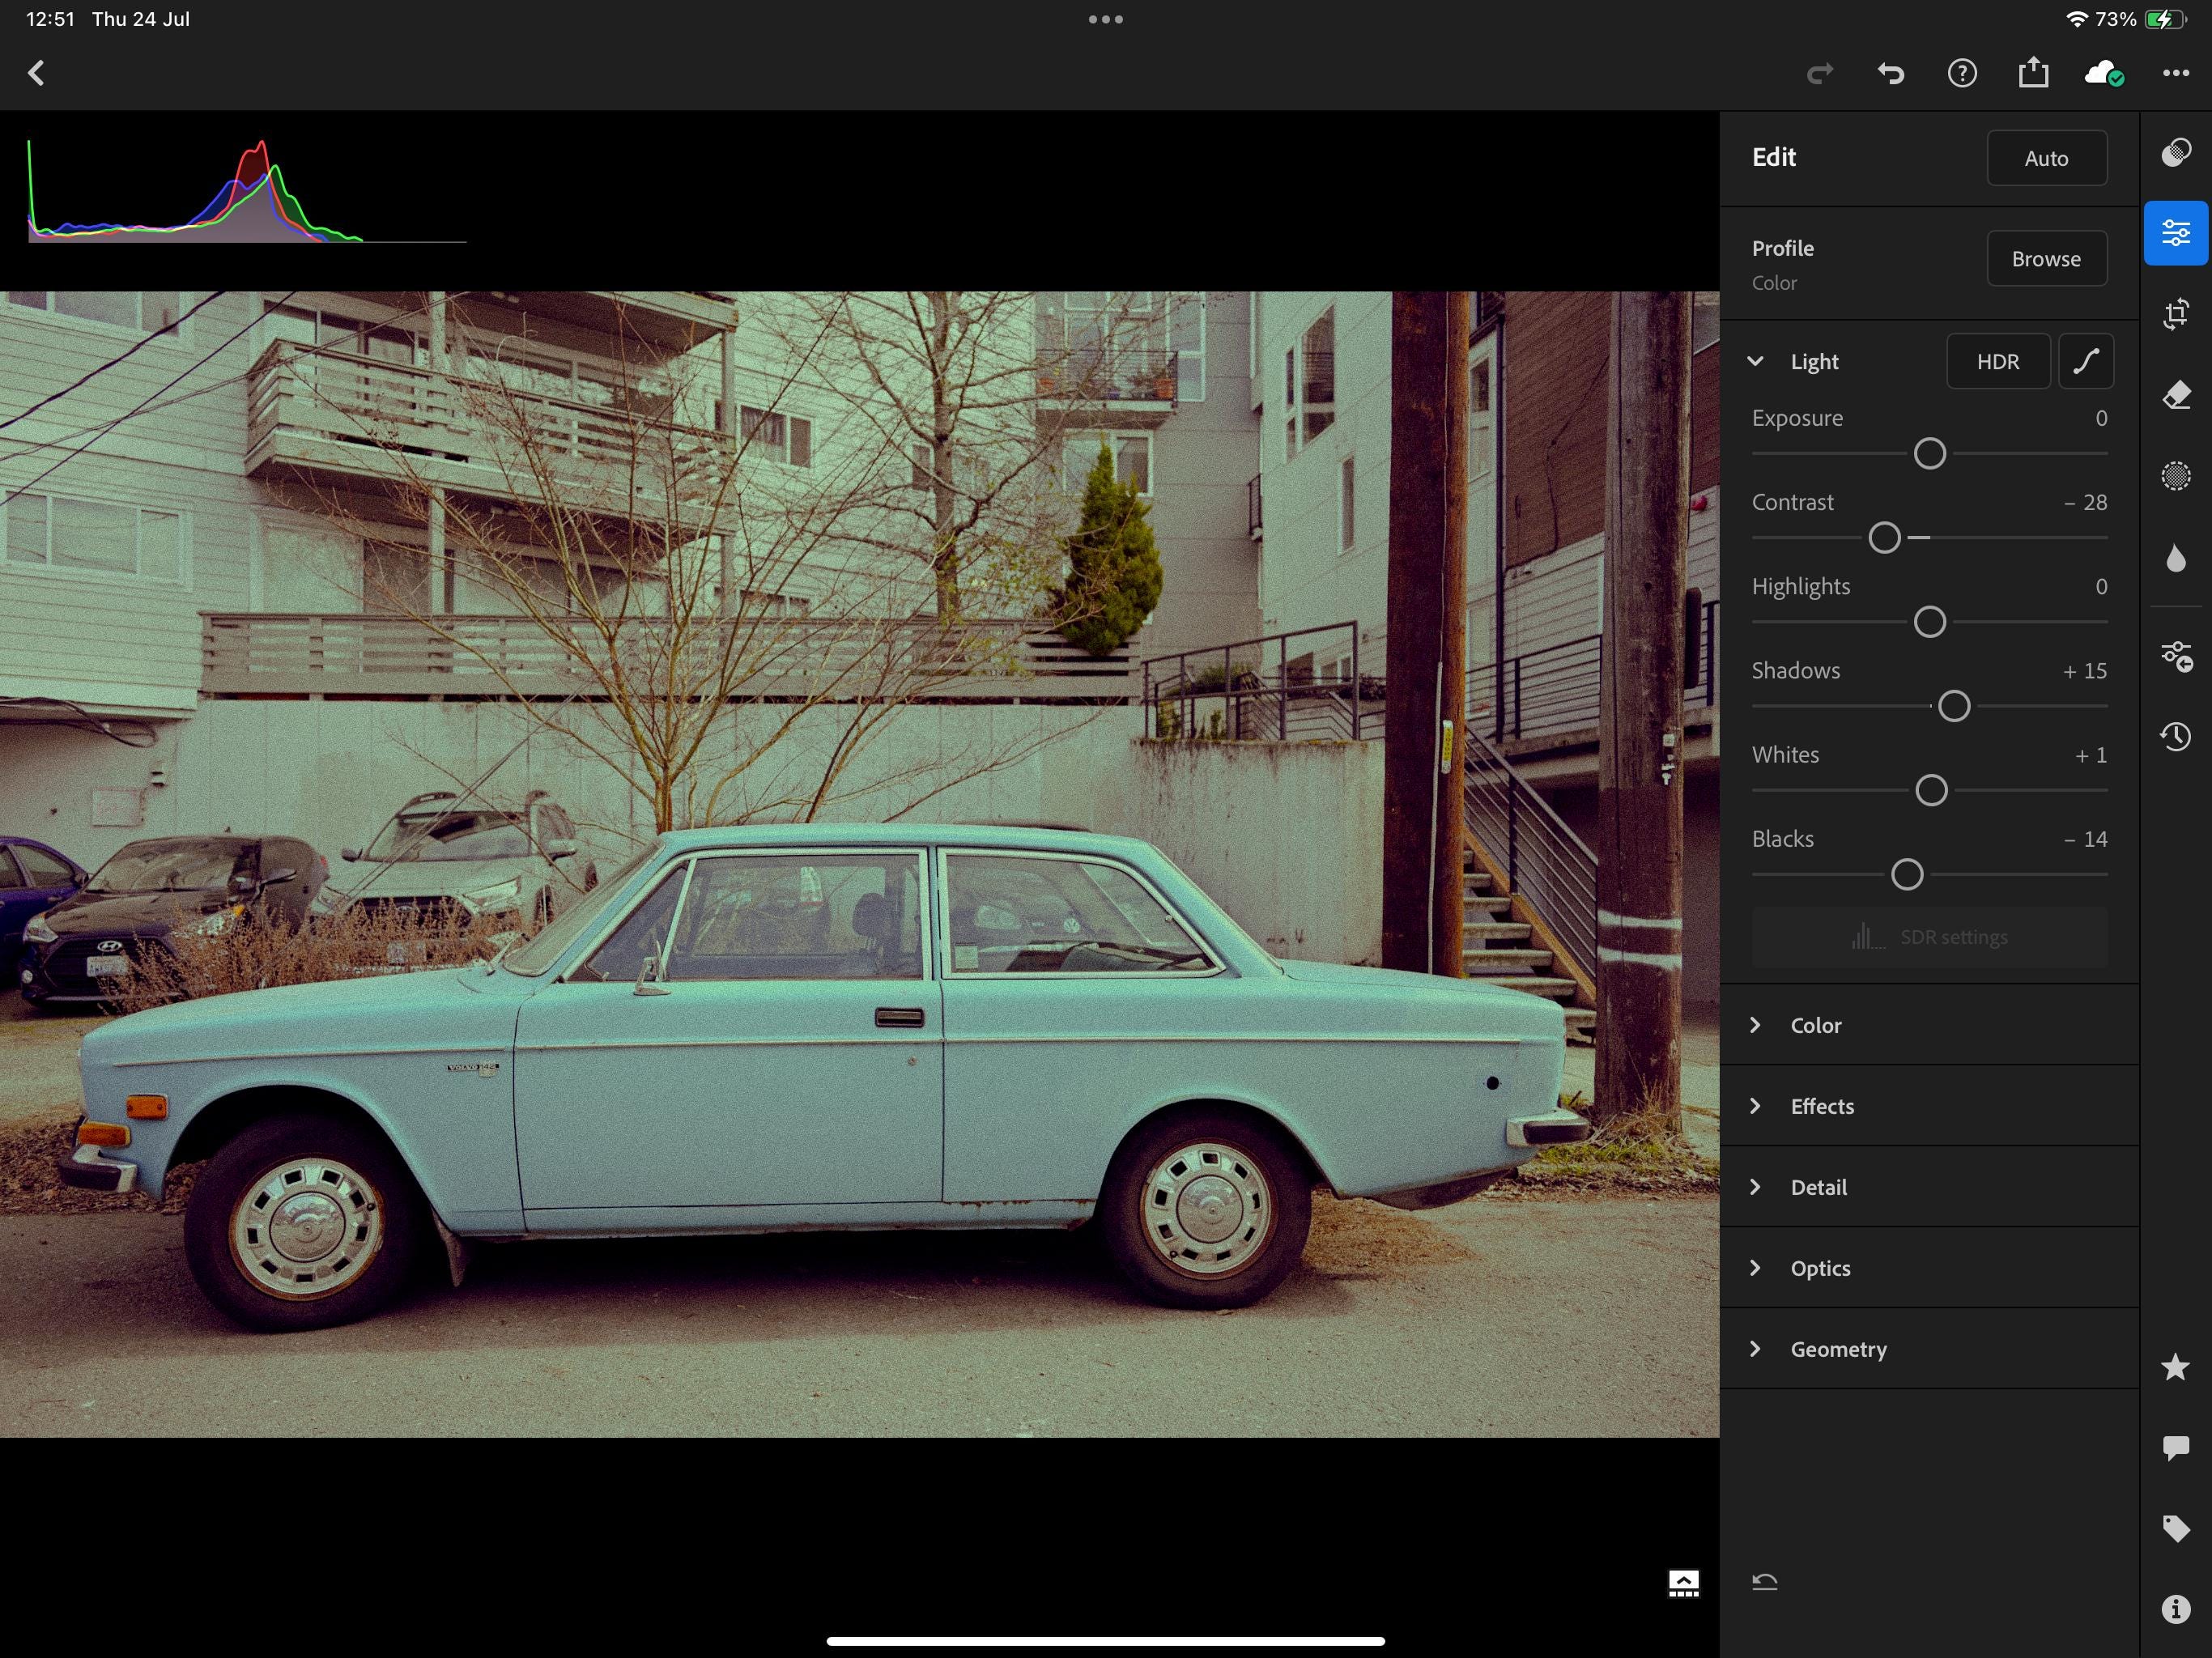
Task: Click the Auto button
Action: pyautogui.click(x=2047, y=158)
